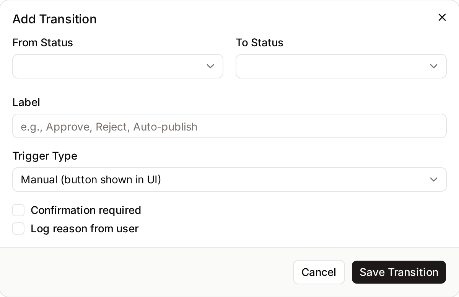The width and height of the screenshot is (459, 297).
Task: Click the Label input field
Action: 229,126
